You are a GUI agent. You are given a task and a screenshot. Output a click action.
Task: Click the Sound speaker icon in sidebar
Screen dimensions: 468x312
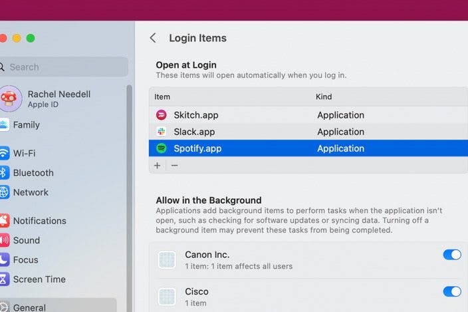(4, 240)
